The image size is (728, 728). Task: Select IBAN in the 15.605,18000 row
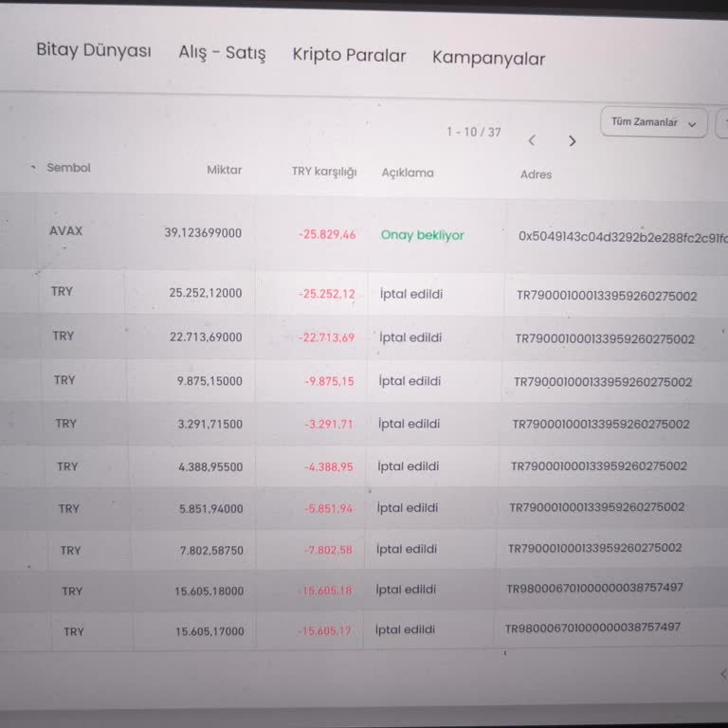tap(594, 588)
